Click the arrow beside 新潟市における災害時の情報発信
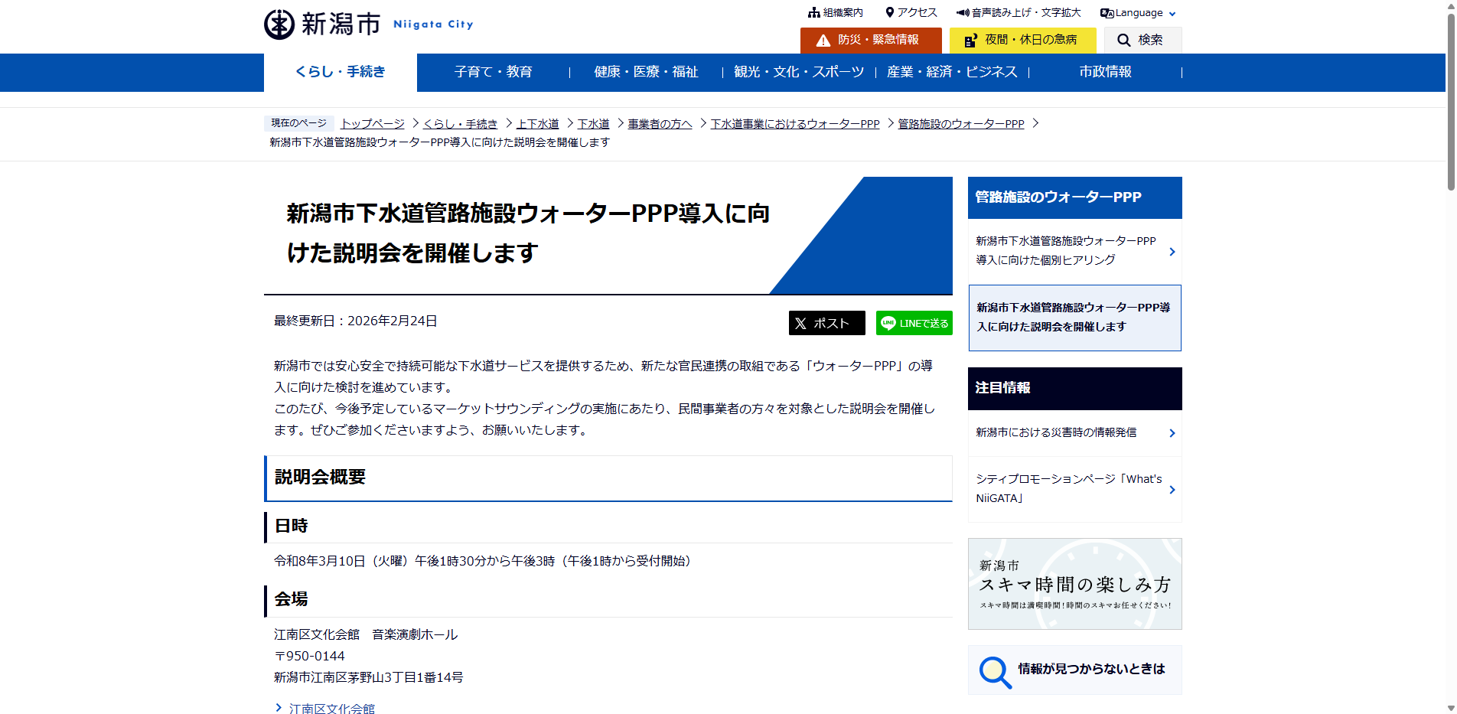The height and width of the screenshot is (714, 1457). pos(1172,433)
